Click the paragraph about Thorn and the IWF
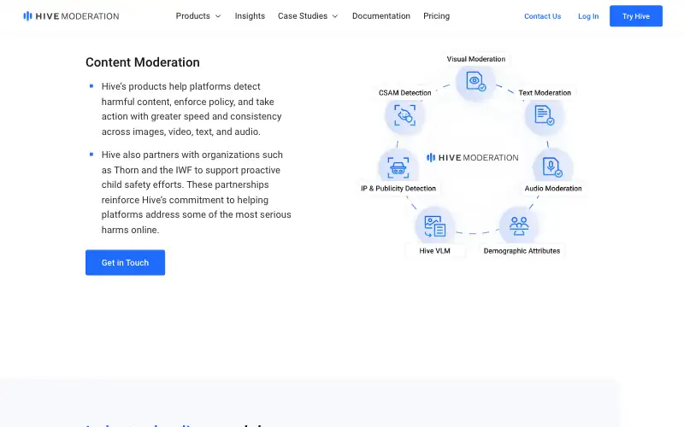 click(x=197, y=192)
